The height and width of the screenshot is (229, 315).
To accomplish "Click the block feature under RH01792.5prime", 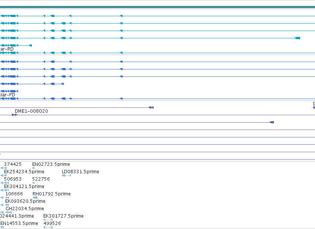I will click(35, 198).
